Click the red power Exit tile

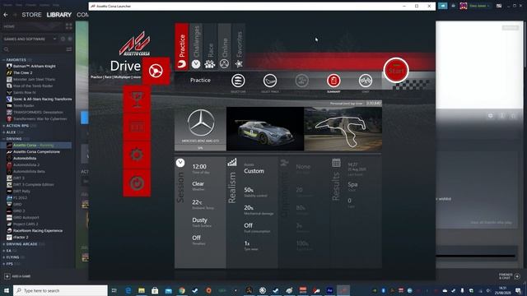[137, 183]
